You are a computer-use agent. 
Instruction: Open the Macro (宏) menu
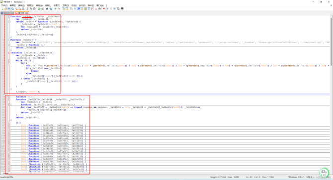point(74,5)
